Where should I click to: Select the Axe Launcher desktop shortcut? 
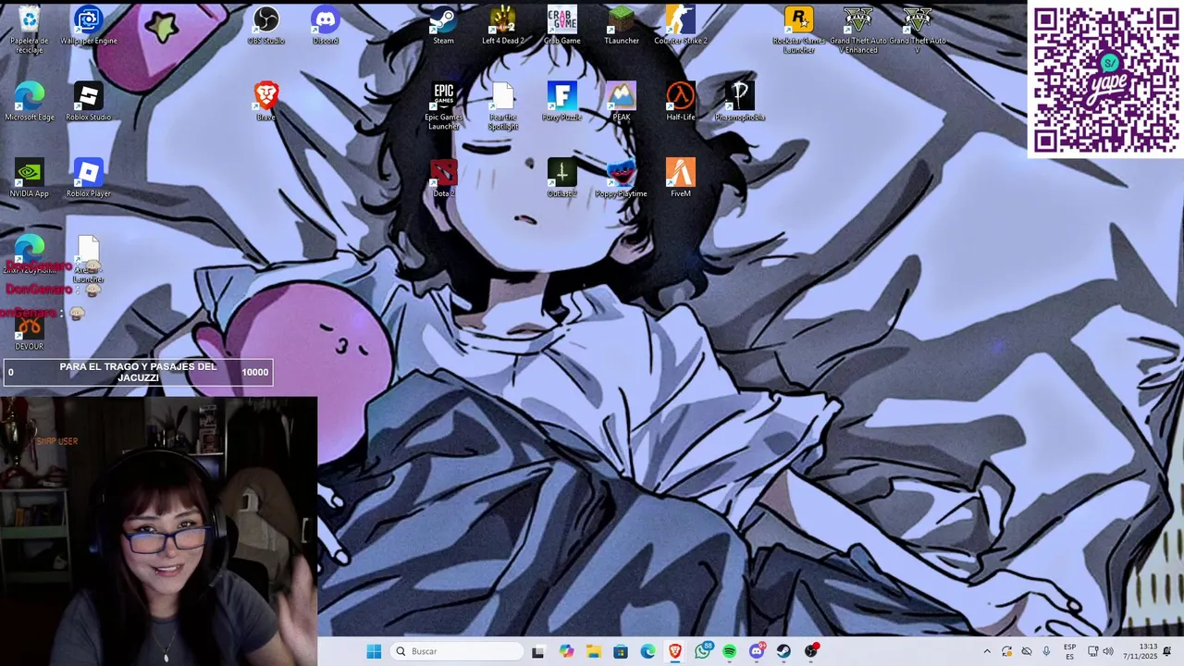pyautogui.click(x=88, y=259)
